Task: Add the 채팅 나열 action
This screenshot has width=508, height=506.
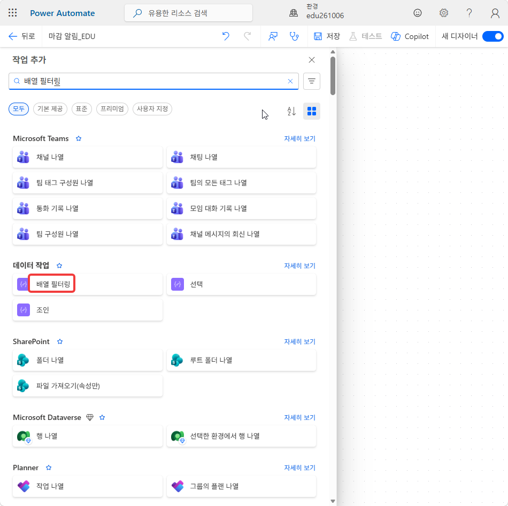Action: pyautogui.click(x=241, y=157)
